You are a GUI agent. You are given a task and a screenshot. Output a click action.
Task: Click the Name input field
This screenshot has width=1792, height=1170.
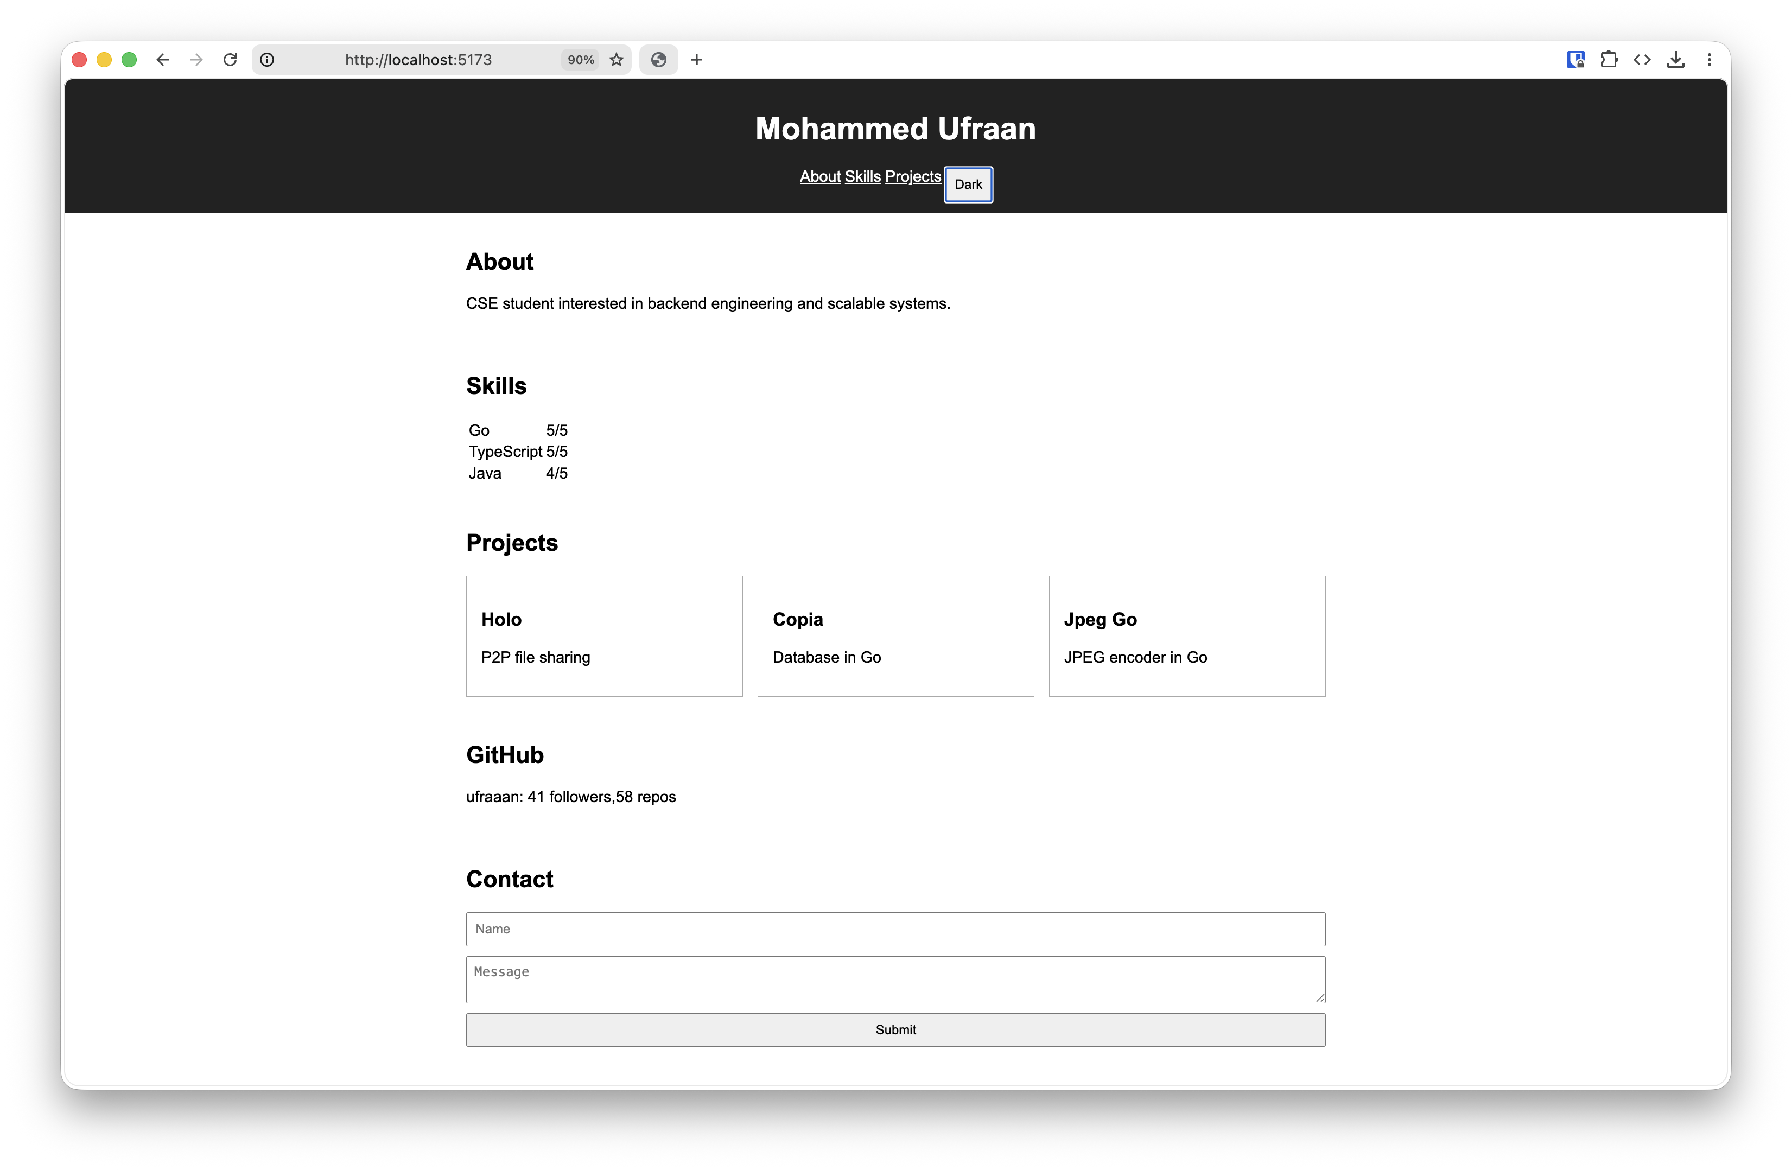click(x=895, y=929)
